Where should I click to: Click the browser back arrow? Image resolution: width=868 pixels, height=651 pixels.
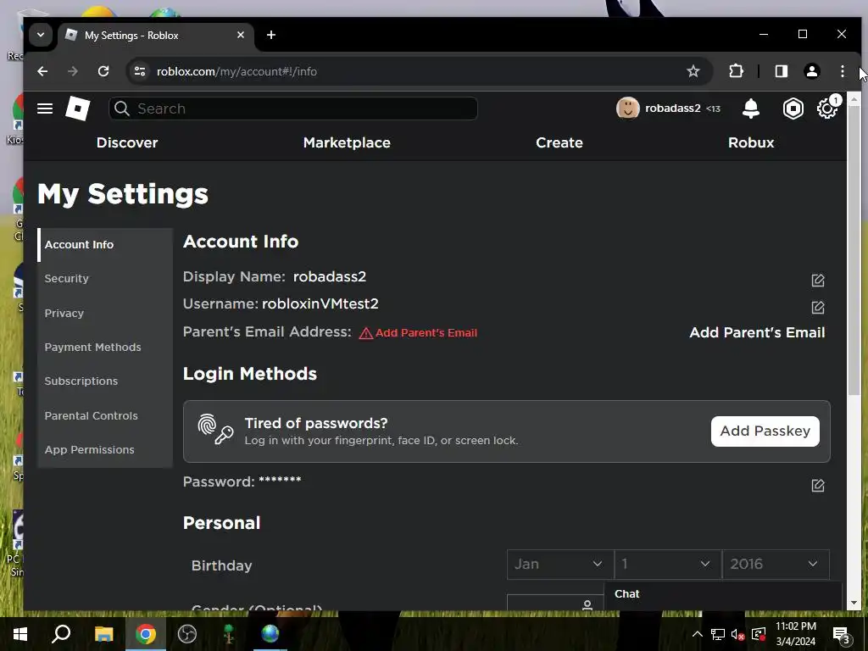click(42, 71)
